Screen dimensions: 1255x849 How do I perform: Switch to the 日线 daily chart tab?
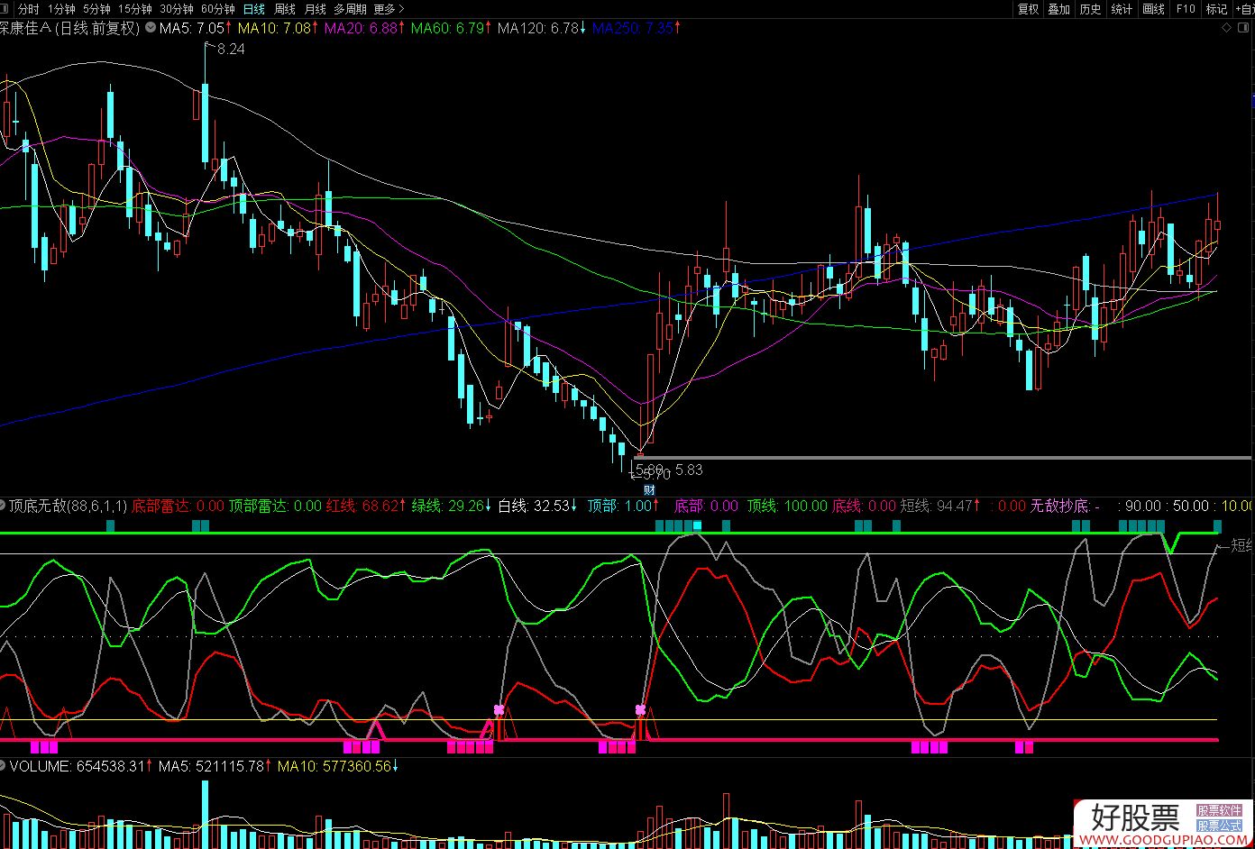click(254, 9)
